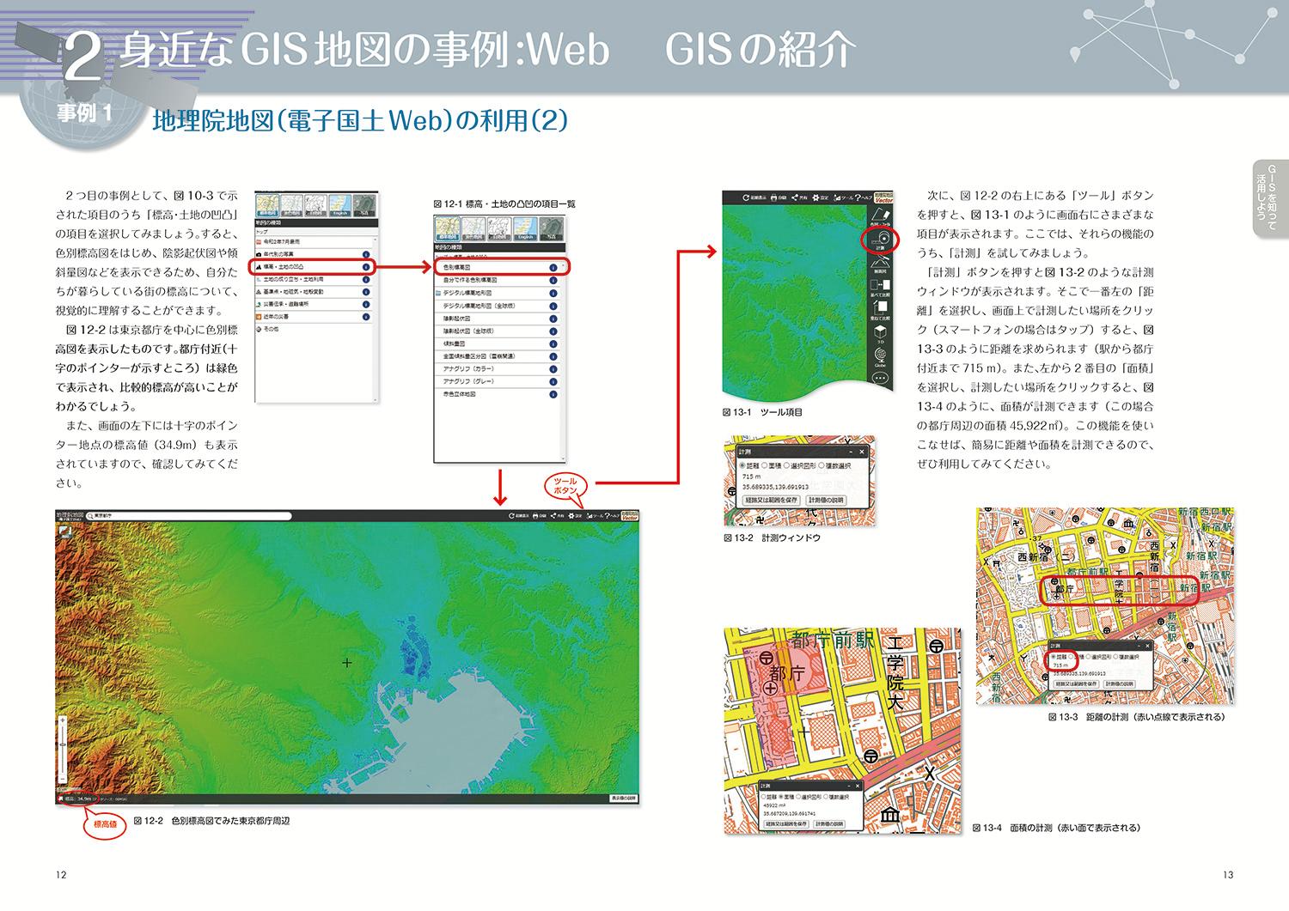Image resolution: width=1289 pixels, height=911 pixels.
Task: Open the 断面図 cross-section tool
Action: pos(881,264)
